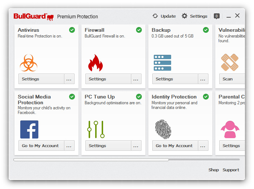
Task: Click the Antivirus biohazard icon
Action: tap(29, 63)
